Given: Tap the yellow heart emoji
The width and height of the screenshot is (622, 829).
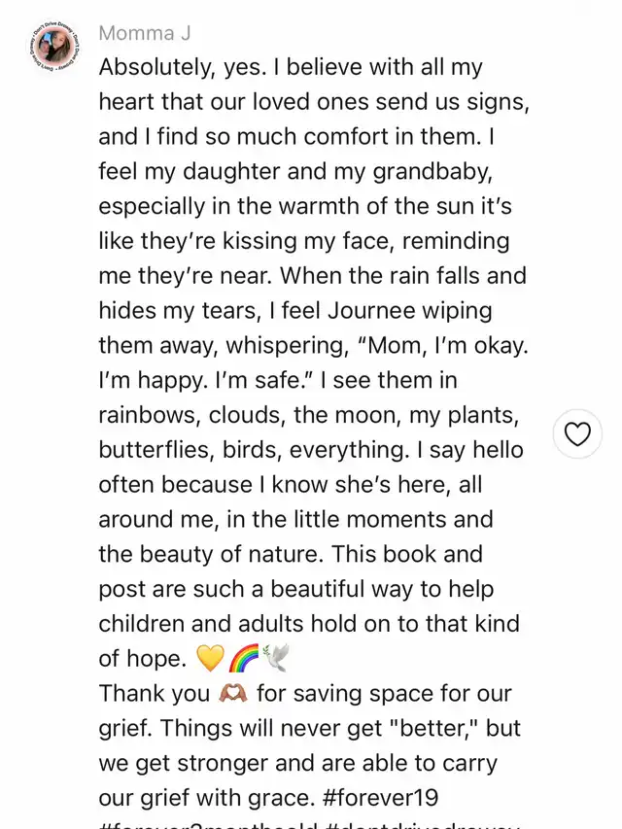Looking at the screenshot, I should pos(210,658).
